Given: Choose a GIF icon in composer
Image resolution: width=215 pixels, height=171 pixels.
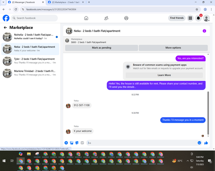Looking at the screenshot, I should 82,143.
